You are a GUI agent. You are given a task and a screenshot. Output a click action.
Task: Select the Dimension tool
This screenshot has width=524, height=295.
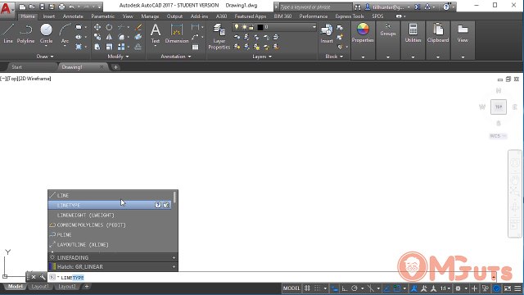[177, 33]
